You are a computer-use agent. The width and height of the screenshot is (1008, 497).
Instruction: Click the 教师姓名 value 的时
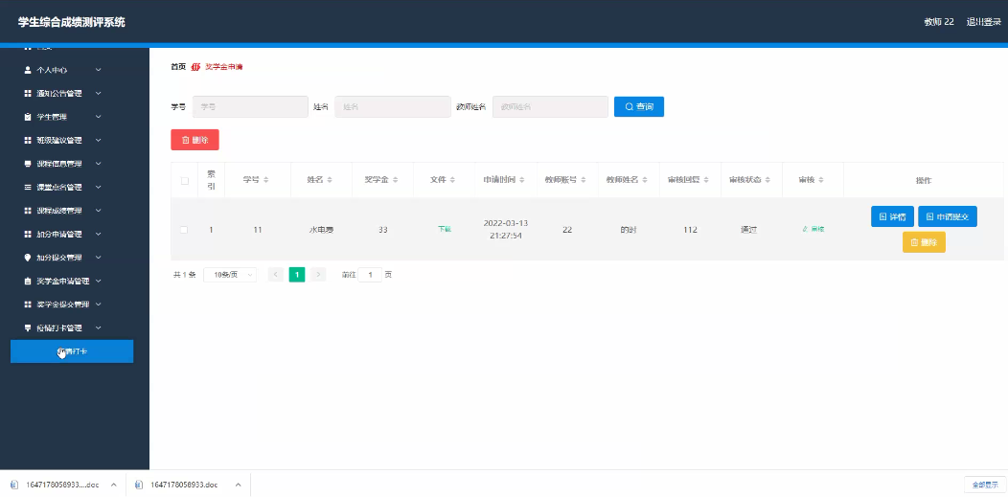(x=628, y=229)
